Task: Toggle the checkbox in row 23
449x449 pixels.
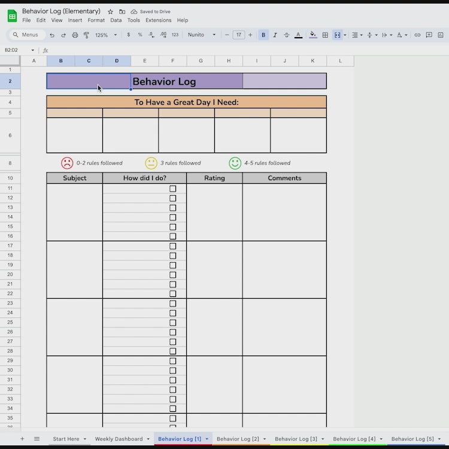Action: (173, 304)
